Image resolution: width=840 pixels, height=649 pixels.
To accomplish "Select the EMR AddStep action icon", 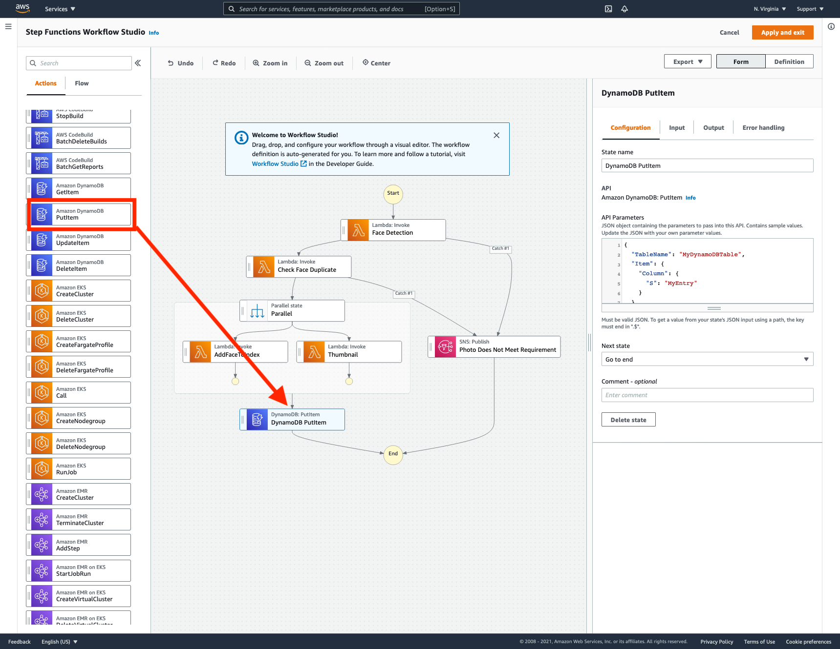I will click(x=42, y=545).
